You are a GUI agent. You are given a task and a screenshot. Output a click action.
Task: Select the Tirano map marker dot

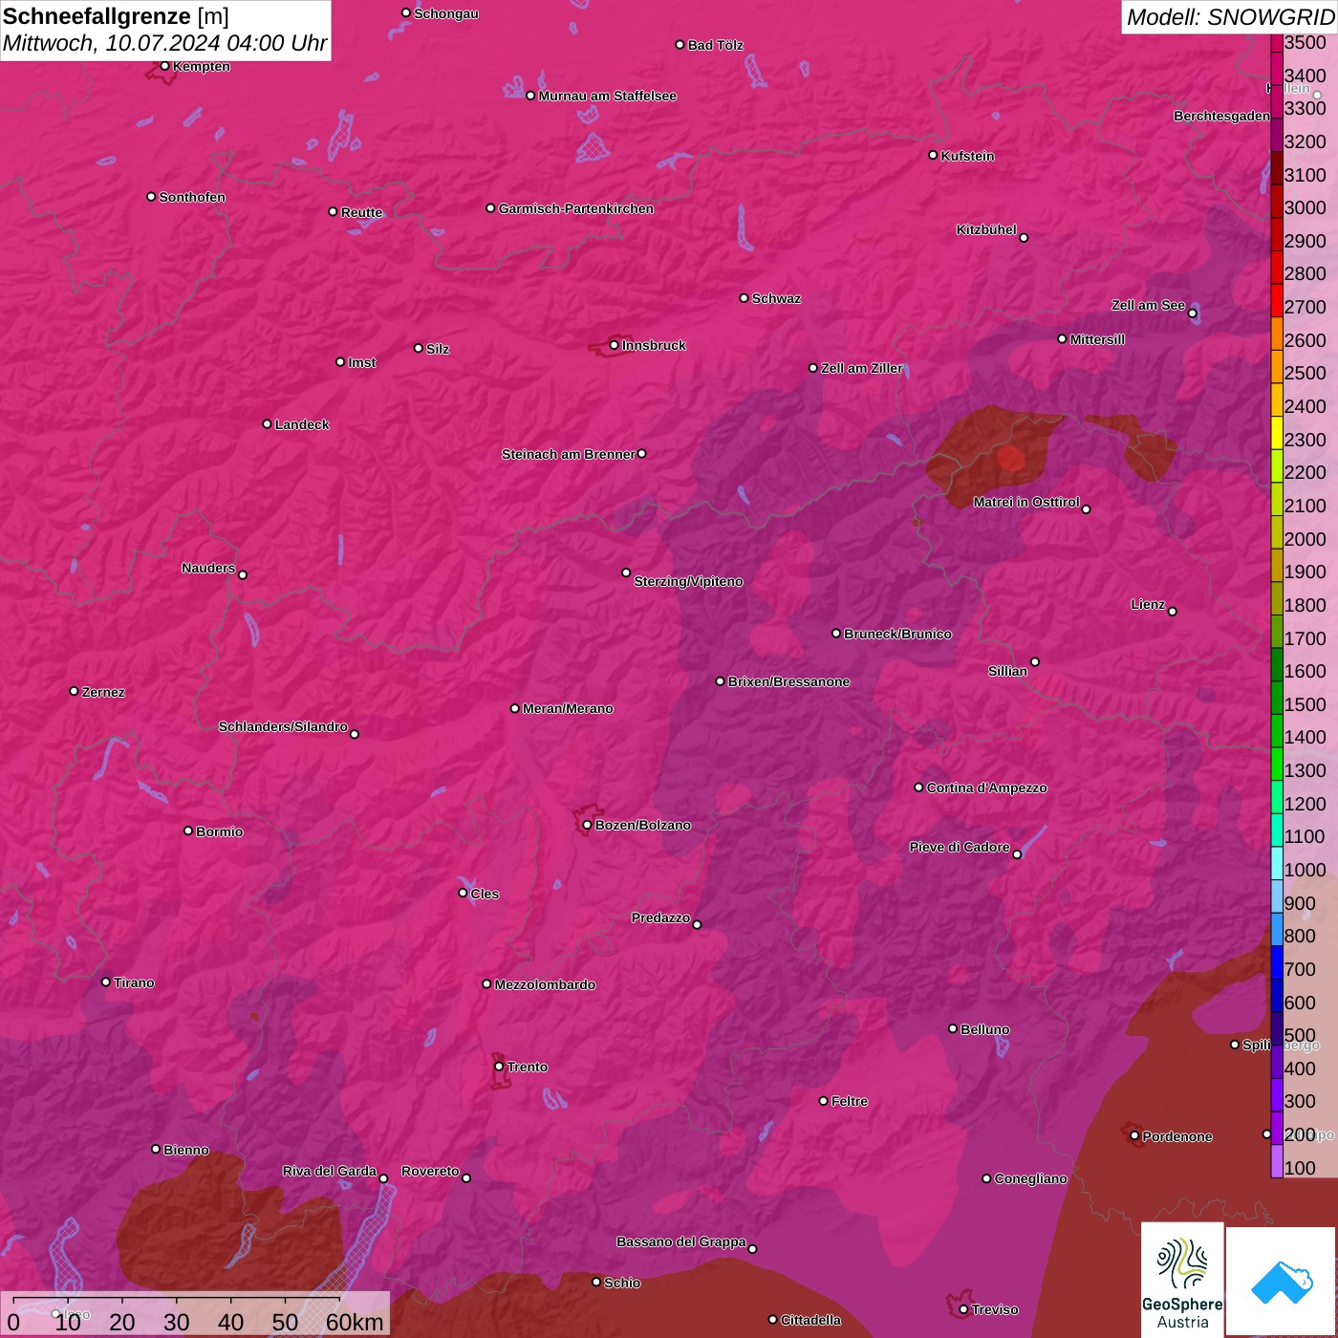click(x=106, y=982)
